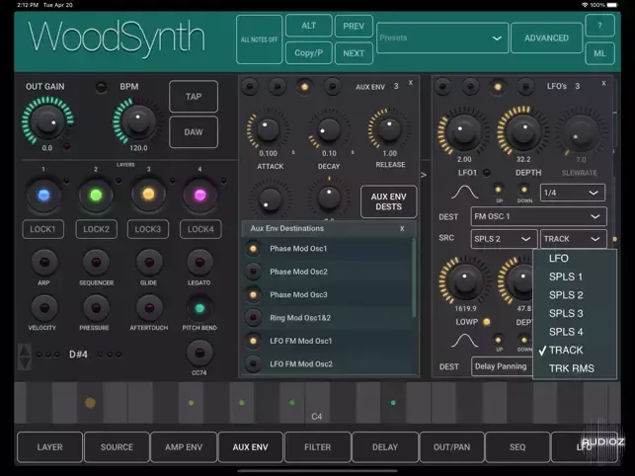635x476 pixels.
Task: Click the TAP tempo button
Action: pos(194,97)
